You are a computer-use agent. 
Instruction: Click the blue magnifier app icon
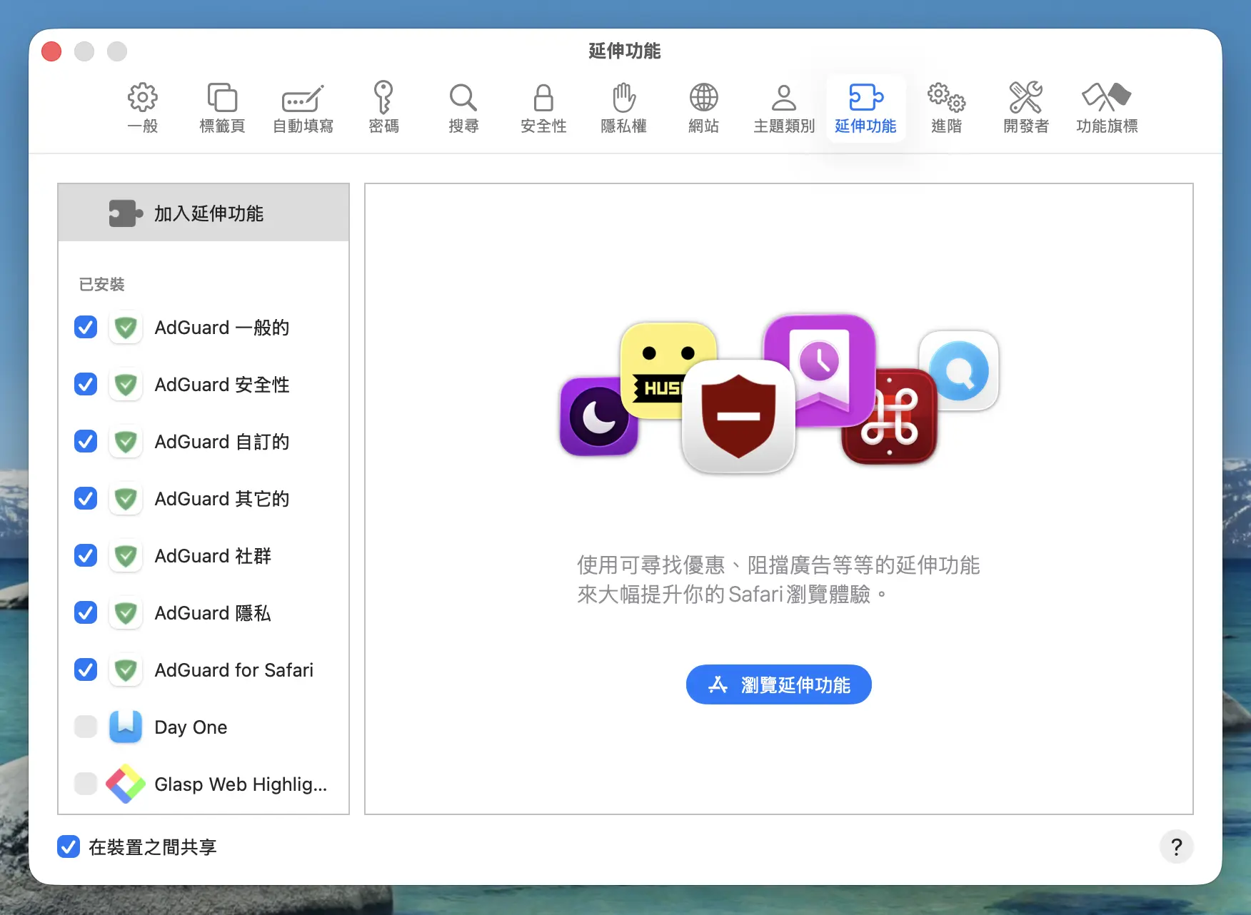point(959,370)
